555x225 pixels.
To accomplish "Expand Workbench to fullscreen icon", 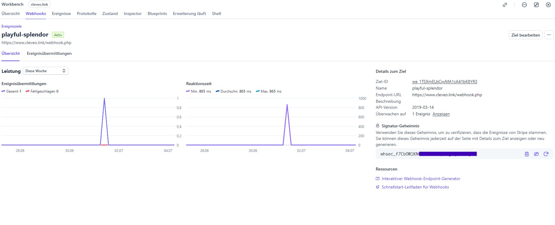I will (x=536, y=5).
